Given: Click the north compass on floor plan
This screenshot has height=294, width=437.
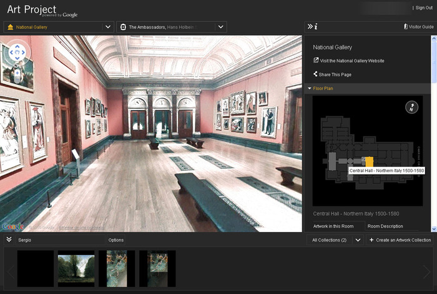Looking at the screenshot, I should (x=411, y=107).
